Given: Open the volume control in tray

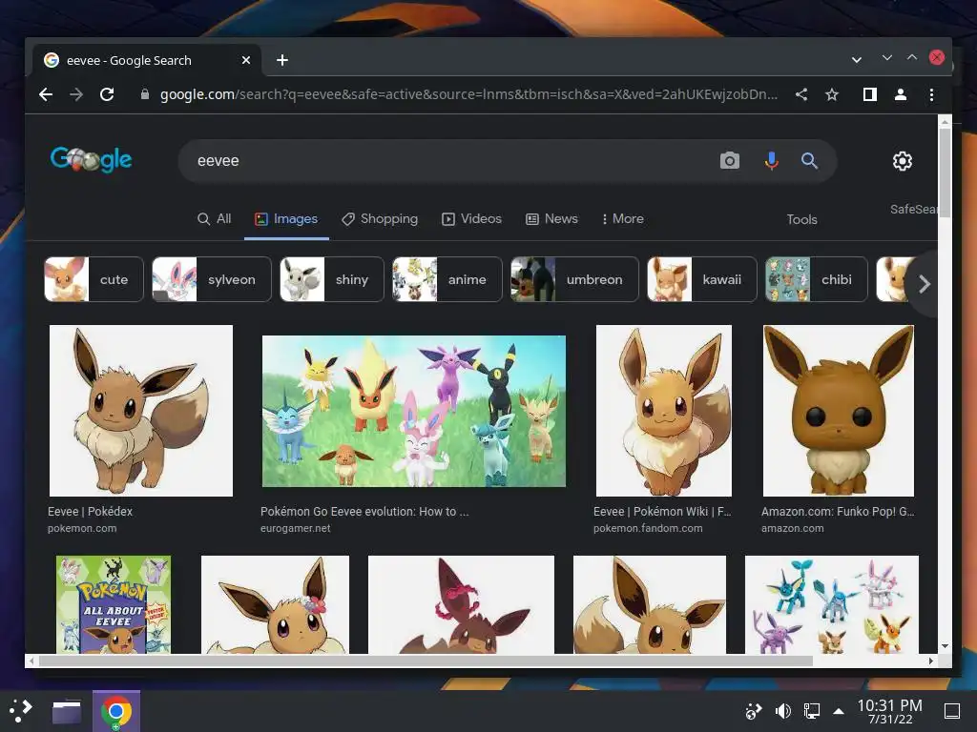Looking at the screenshot, I should (x=782, y=711).
